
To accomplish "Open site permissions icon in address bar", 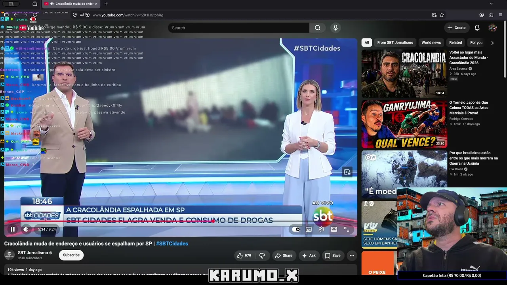I will coord(82,15).
